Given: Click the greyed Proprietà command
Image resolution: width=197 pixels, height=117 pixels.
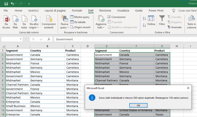Looking at the screenshot, I should point(115,22).
